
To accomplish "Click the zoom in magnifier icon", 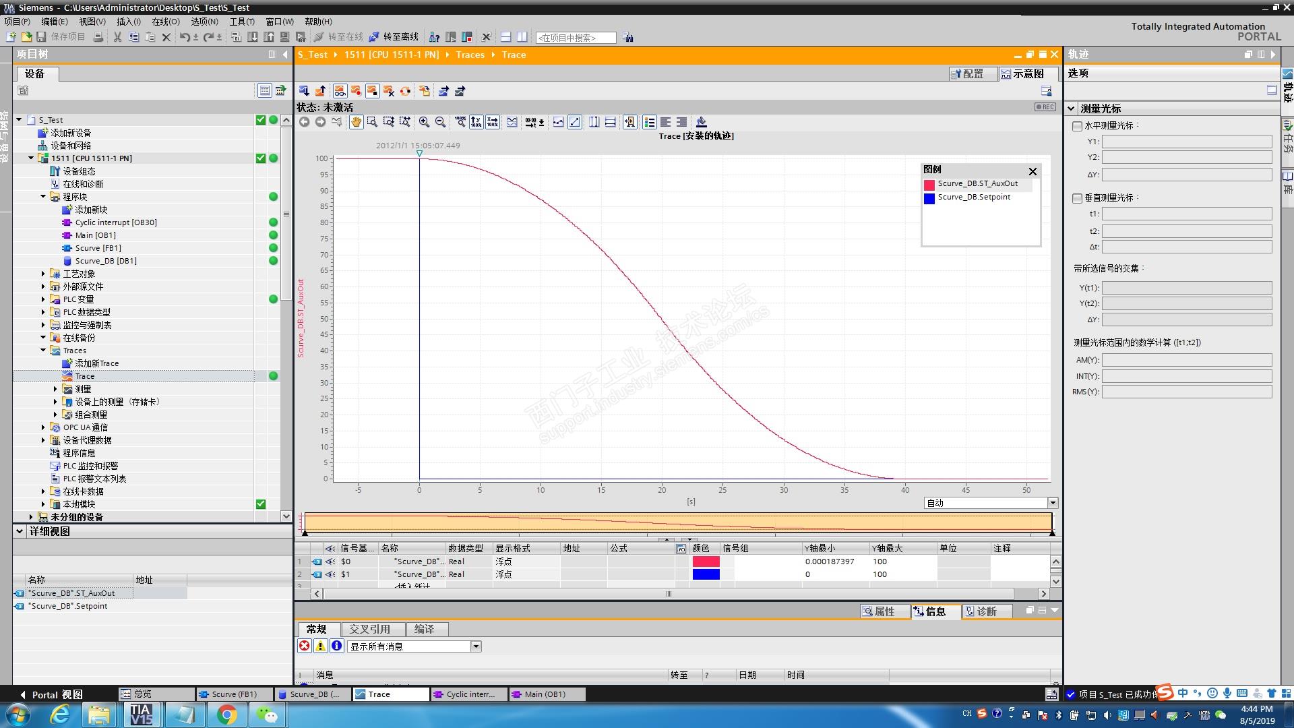I will tap(424, 122).
